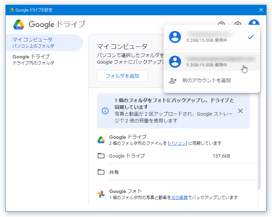Viewport: 272px width, 217px height.
Task: Open the settings gear icon
Action: (238, 24)
